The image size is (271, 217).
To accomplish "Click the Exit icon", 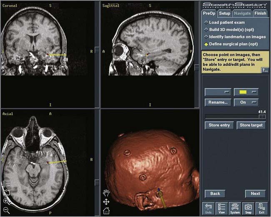I will [261, 207].
